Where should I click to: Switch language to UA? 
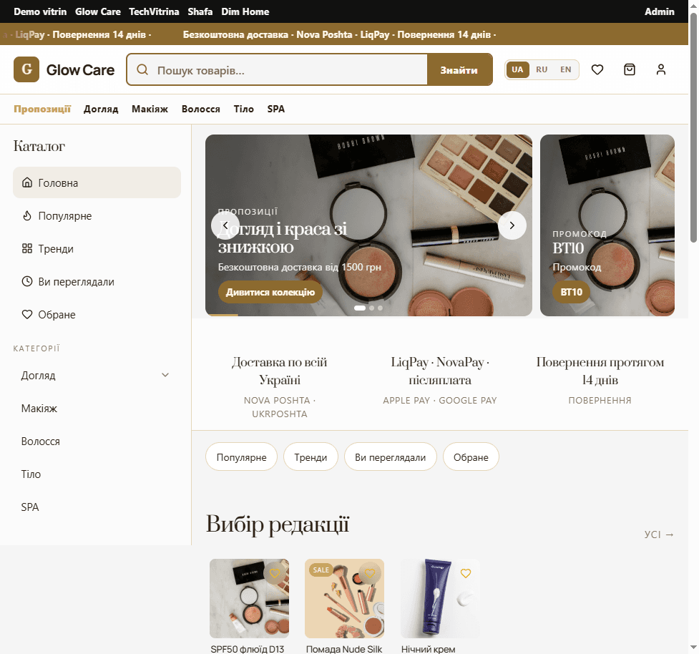pyautogui.click(x=517, y=69)
